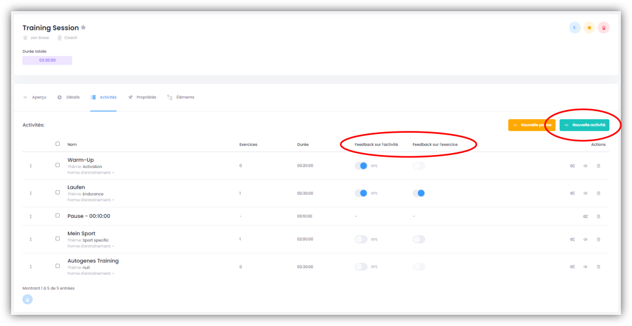This screenshot has height=326, width=632.
Task: Open the Propriétés tab
Action: click(x=142, y=98)
